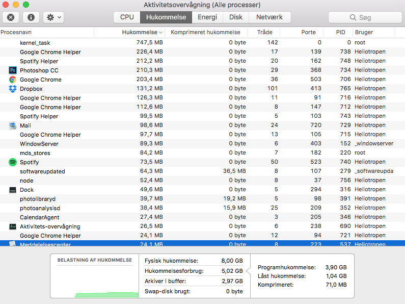The height and width of the screenshot is (304, 405).
Task: Select Google Chrome Helper with PID 721
Action: [x=203, y=236]
